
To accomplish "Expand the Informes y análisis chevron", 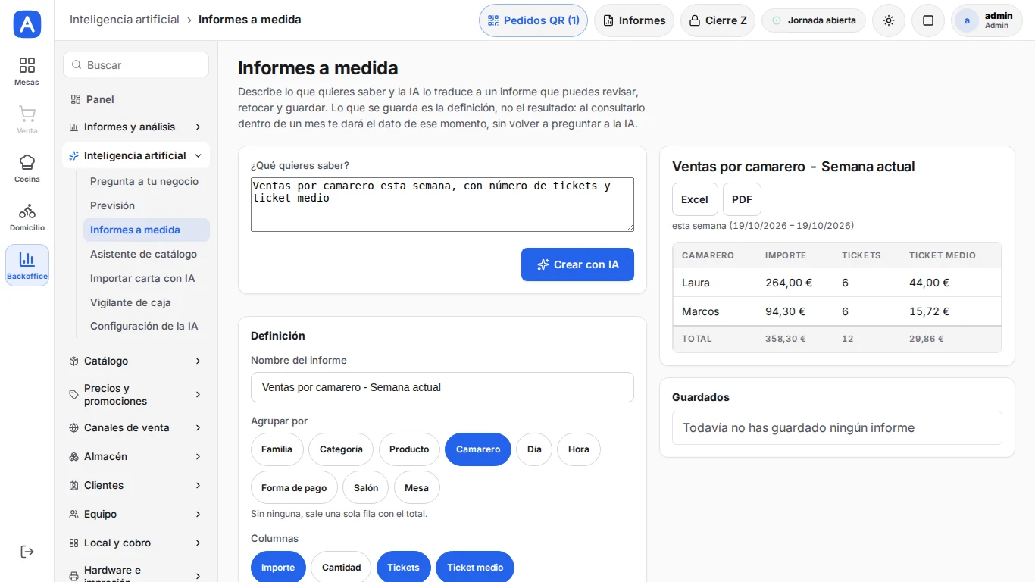I will pos(198,127).
